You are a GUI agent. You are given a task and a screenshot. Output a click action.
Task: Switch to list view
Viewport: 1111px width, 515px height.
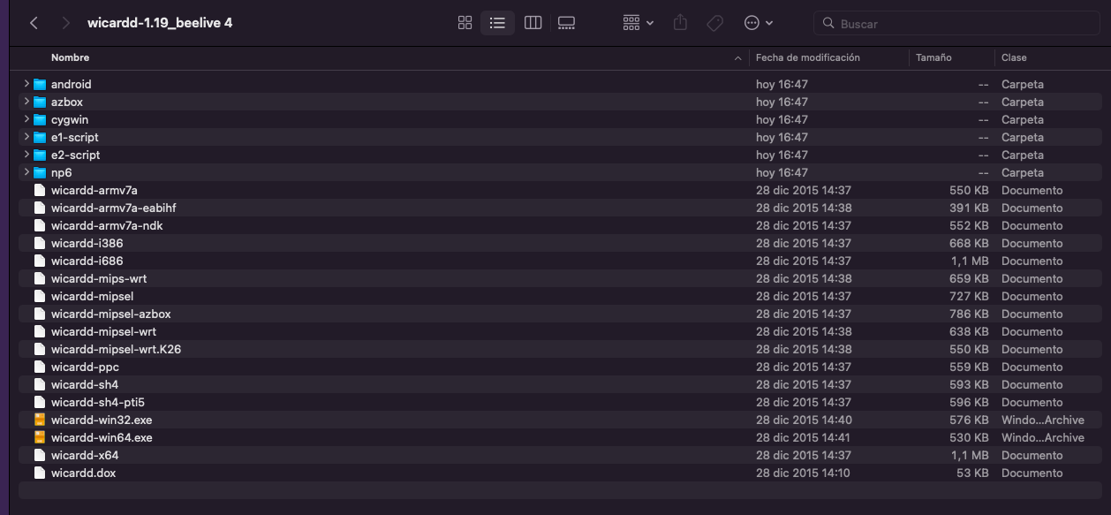tap(497, 23)
